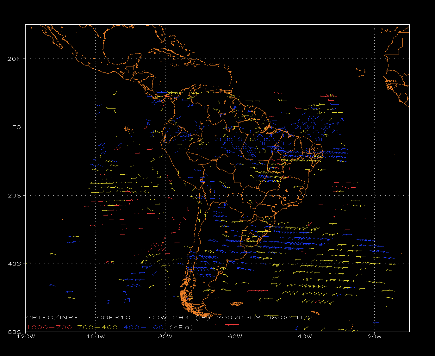
Task: Click the red 1000-700 legend entry
Action: [x=49, y=327]
